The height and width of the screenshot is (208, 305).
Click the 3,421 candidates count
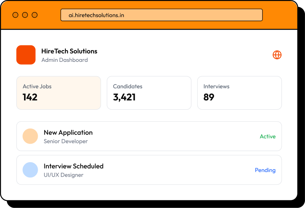pos(124,97)
